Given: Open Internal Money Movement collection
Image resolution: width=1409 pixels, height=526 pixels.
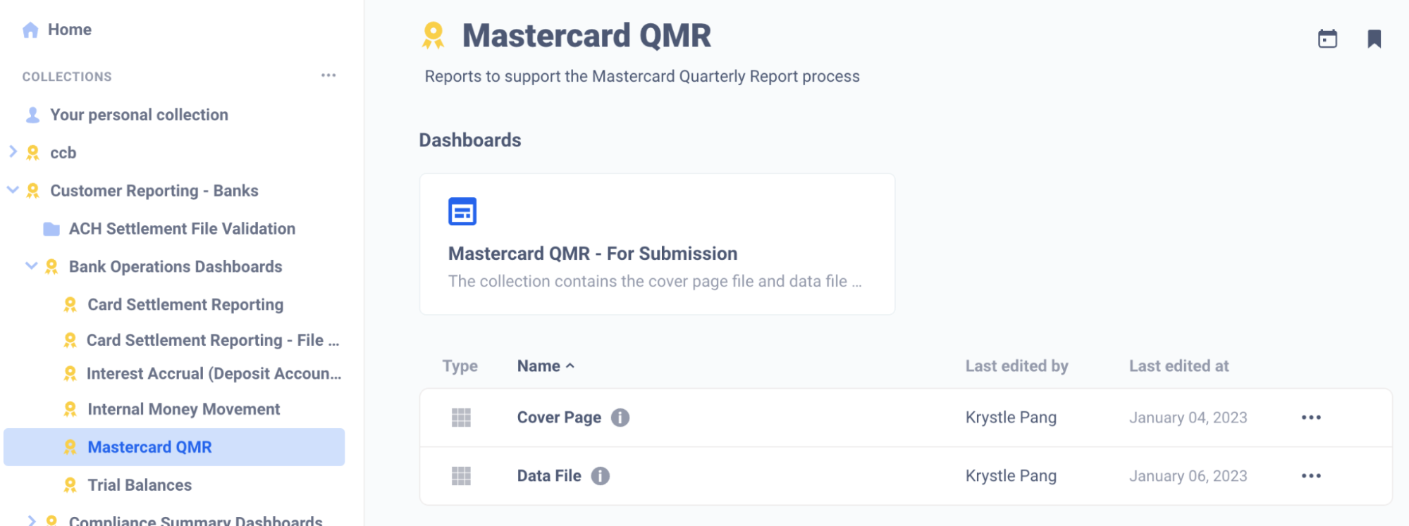Looking at the screenshot, I should 183,409.
